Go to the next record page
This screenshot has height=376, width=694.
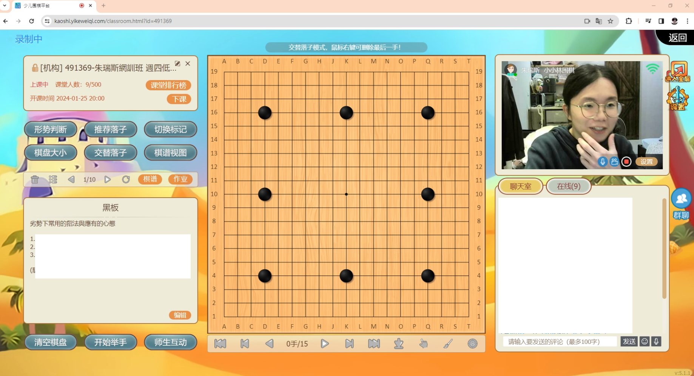tap(107, 179)
